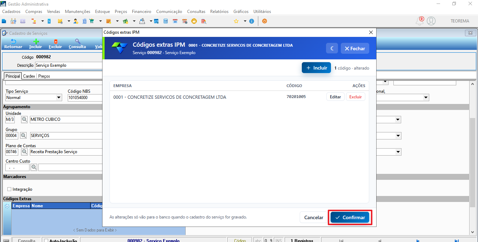Click the companies building icon in main toolbar
This screenshot has height=242, width=478.
[x=4, y=21]
